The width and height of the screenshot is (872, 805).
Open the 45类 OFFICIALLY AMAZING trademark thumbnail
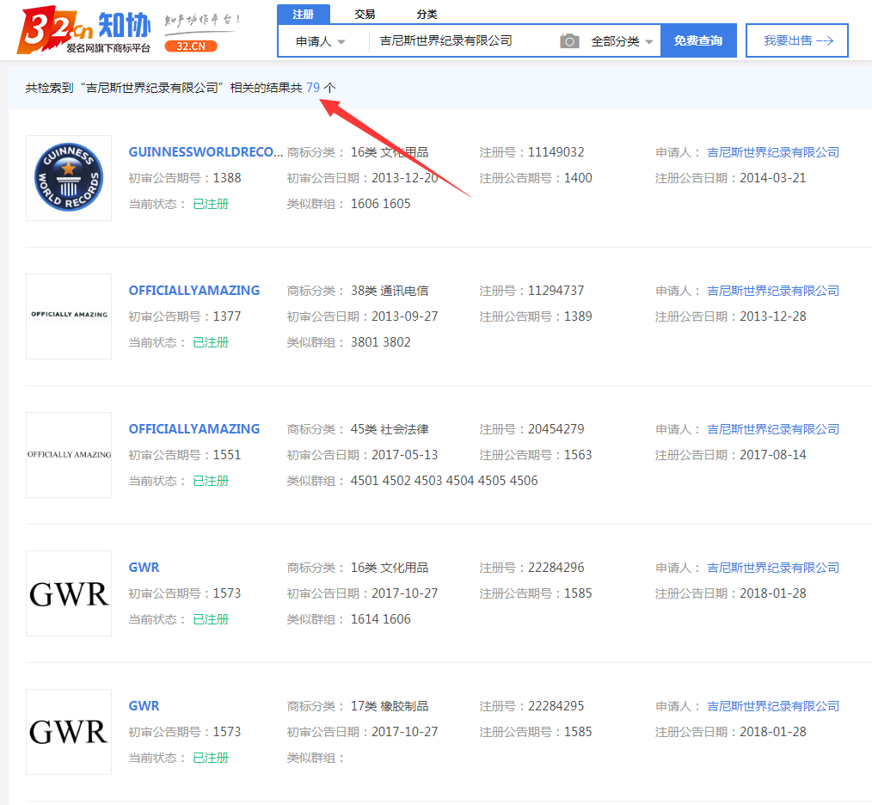coord(69,454)
